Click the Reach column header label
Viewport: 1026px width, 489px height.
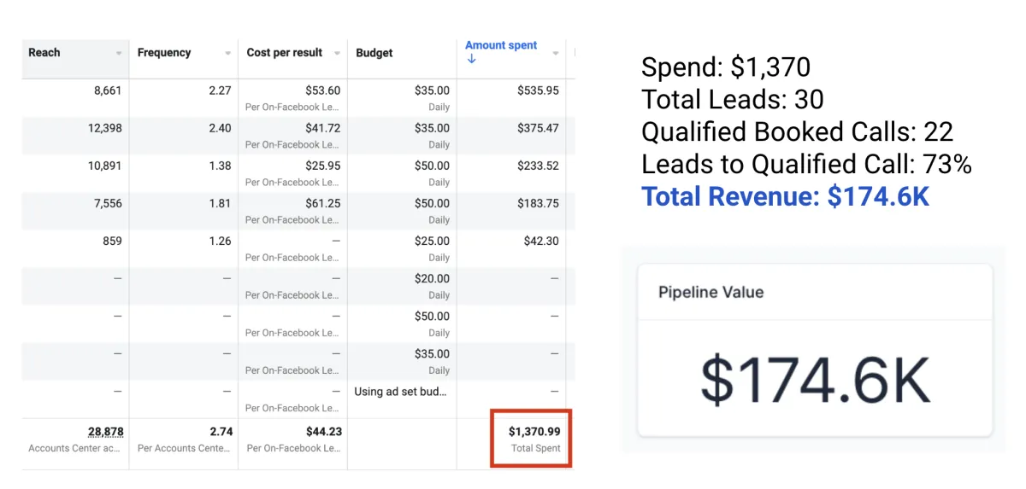point(44,52)
